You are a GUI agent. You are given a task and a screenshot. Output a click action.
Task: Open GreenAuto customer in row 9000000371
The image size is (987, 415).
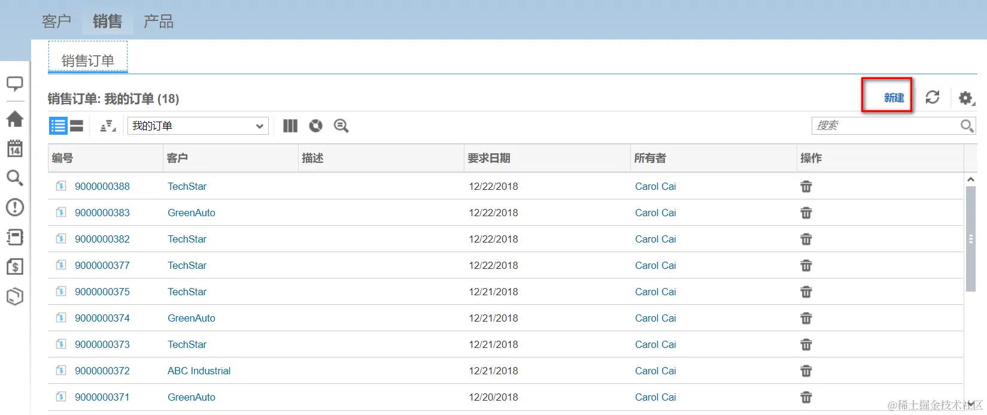coord(192,397)
